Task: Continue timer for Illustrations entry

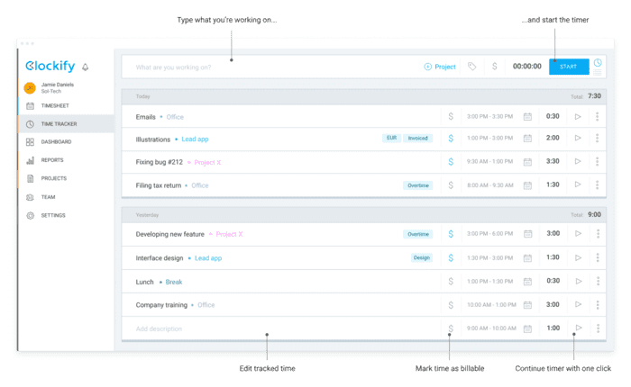Action: 578,138
